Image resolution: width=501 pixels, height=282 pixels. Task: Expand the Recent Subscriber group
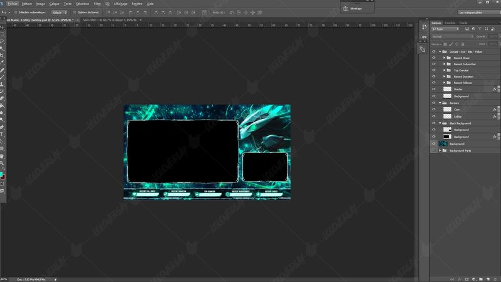tap(444, 64)
